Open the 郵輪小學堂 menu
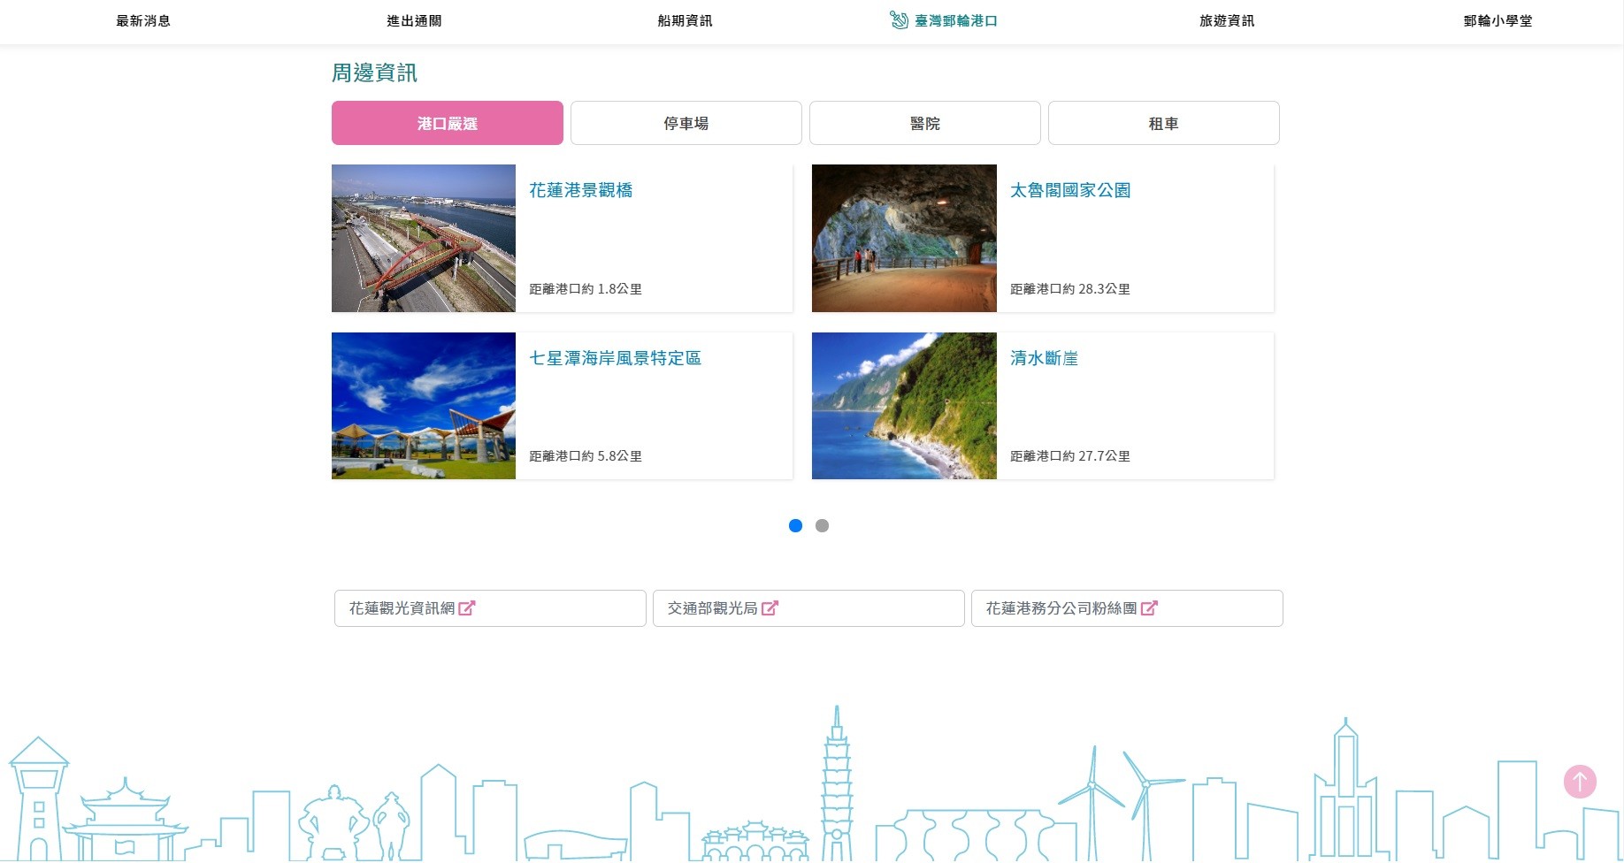The width and height of the screenshot is (1624, 863). click(1497, 20)
